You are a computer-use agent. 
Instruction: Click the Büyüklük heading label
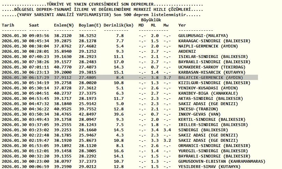coord(151,20)
